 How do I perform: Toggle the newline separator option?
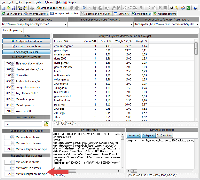point(164,135)
